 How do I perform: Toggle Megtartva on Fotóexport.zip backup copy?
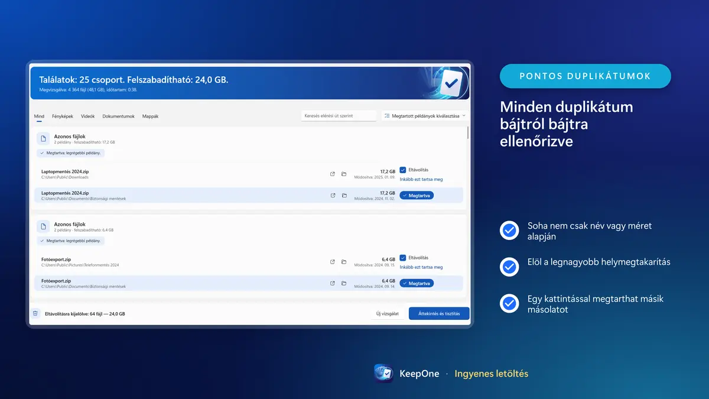[x=417, y=283]
